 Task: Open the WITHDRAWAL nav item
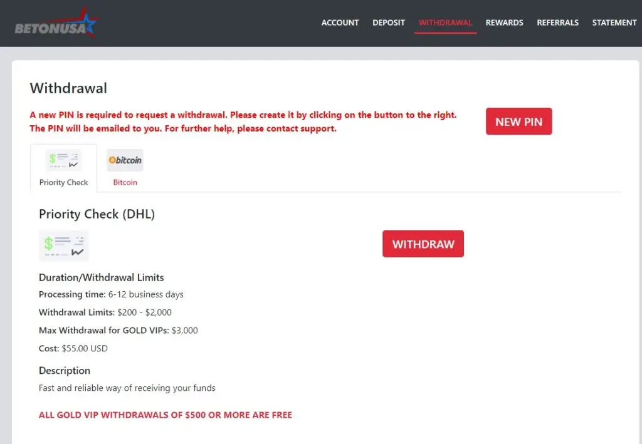(x=446, y=23)
